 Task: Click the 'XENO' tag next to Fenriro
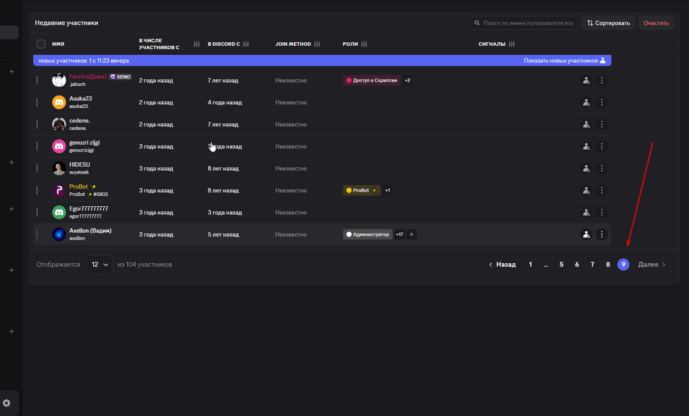click(120, 77)
